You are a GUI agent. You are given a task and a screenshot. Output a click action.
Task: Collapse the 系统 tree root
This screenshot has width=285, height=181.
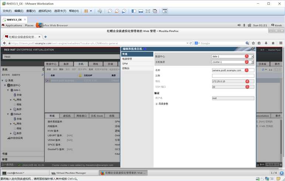[2, 80]
